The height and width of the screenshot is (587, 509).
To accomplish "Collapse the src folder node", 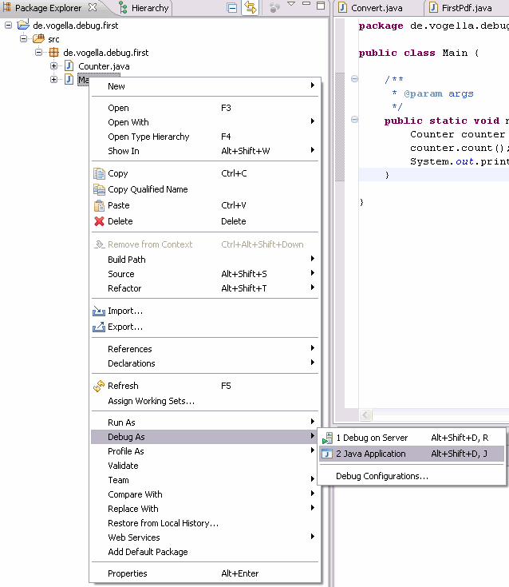I will pyautogui.click(x=24, y=39).
